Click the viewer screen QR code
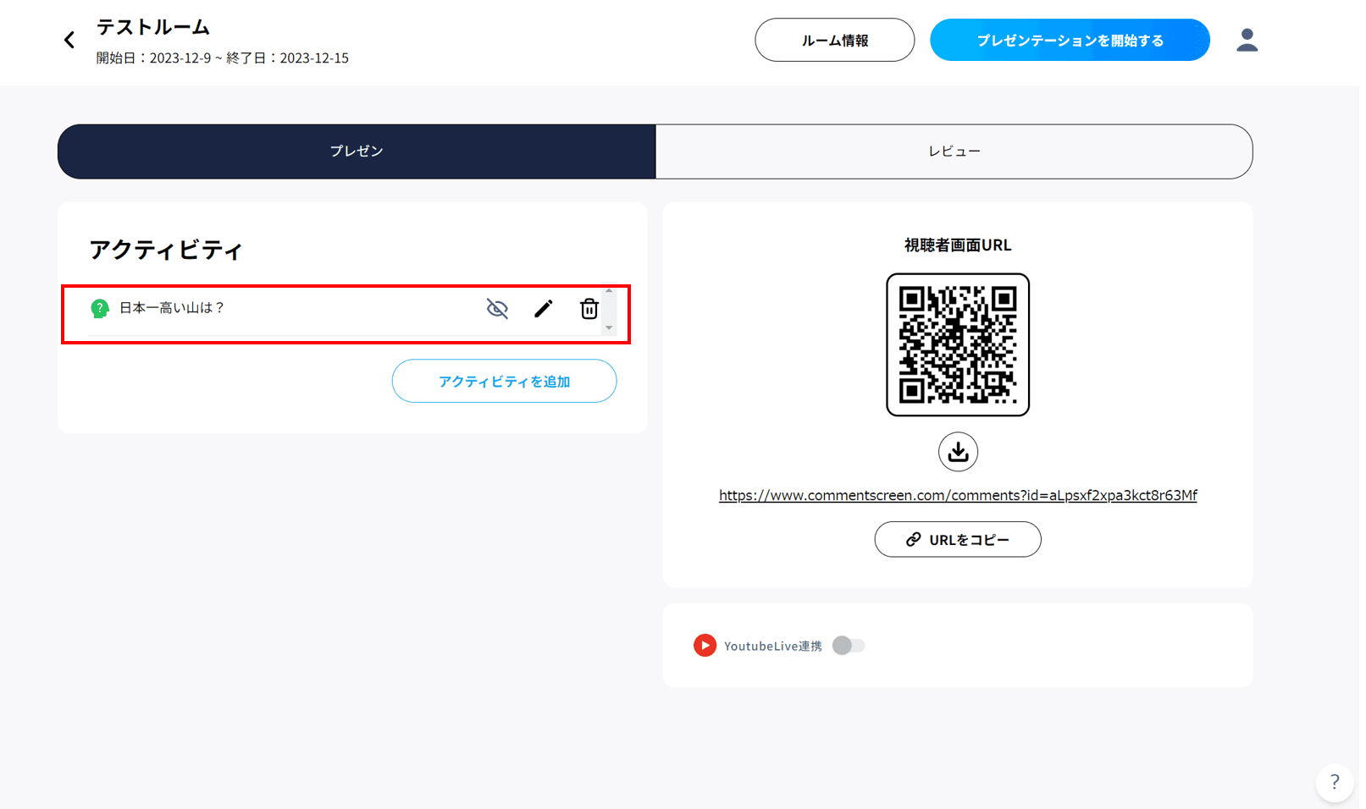This screenshot has height=809, width=1366. [958, 344]
